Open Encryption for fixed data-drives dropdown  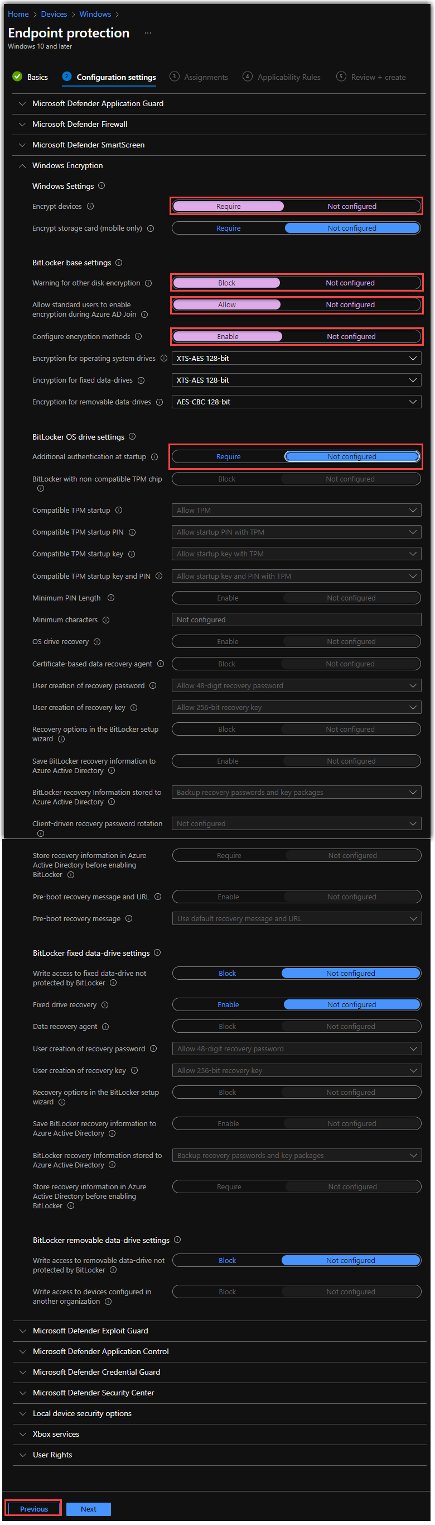[297, 380]
